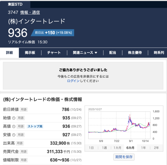Viewport: 167px width, 165px height.
Task: Open the 用語 glossary badge for 前日終値
Action: [x=23, y=109]
